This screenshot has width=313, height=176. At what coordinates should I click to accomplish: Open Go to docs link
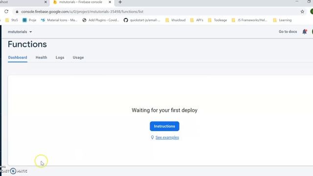click(288, 31)
